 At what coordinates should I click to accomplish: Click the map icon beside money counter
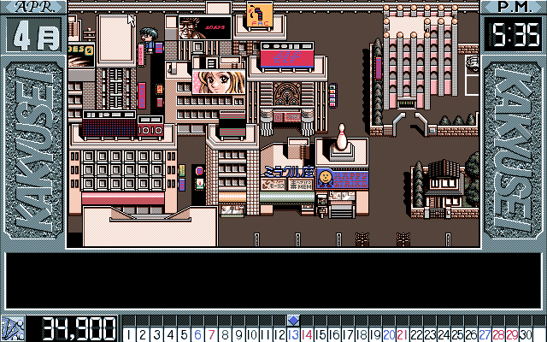[x=14, y=328]
